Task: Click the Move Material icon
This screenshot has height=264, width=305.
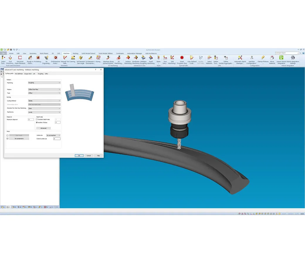Action: pyautogui.click(x=272, y=60)
